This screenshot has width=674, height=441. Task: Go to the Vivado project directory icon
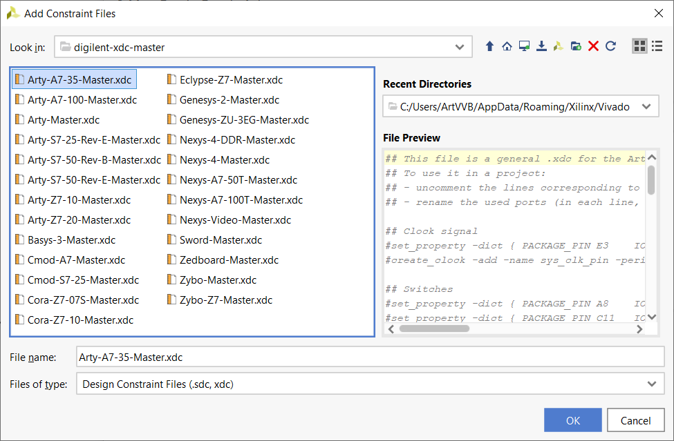click(x=559, y=46)
